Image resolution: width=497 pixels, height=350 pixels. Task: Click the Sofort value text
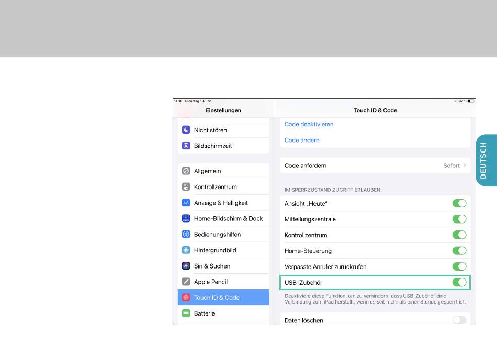[451, 165]
